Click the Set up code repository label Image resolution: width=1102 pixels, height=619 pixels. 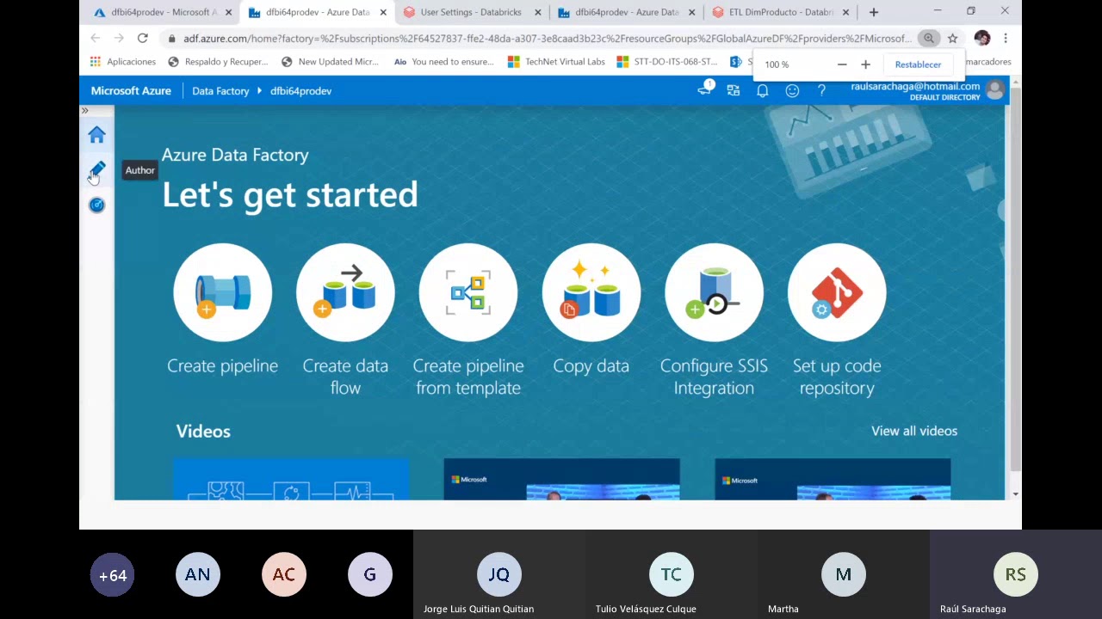tap(837, 377)
